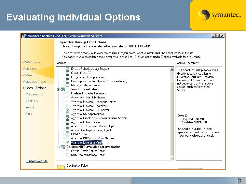Screen dimensions: 246x184
Task: Check Agent for DB2 on Windows Servers
Action: pyautogui.click(x=68, y=138)
